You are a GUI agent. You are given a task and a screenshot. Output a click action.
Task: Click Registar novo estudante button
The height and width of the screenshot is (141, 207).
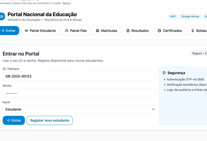click(x=50, y=120)
